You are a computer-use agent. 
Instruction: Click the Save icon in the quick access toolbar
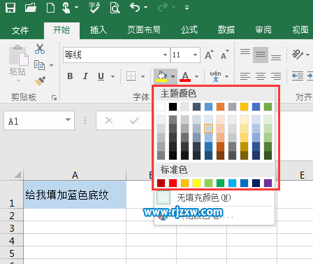pos(10,7)
